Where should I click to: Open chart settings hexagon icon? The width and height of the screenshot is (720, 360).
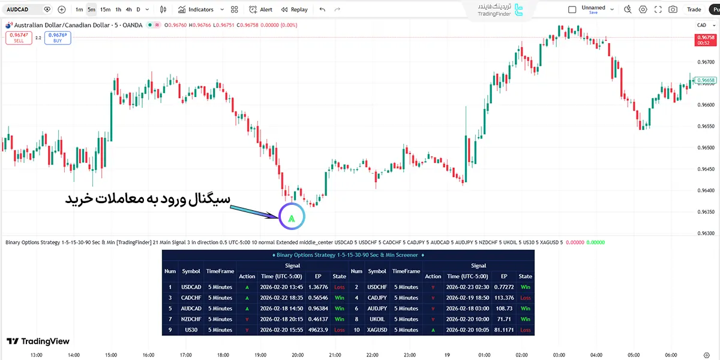pos(643,10)
